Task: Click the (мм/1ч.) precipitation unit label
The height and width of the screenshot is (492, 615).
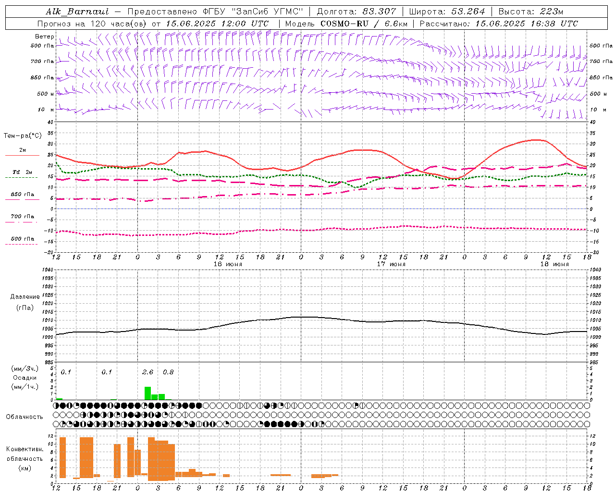Action: click(25, 387)
